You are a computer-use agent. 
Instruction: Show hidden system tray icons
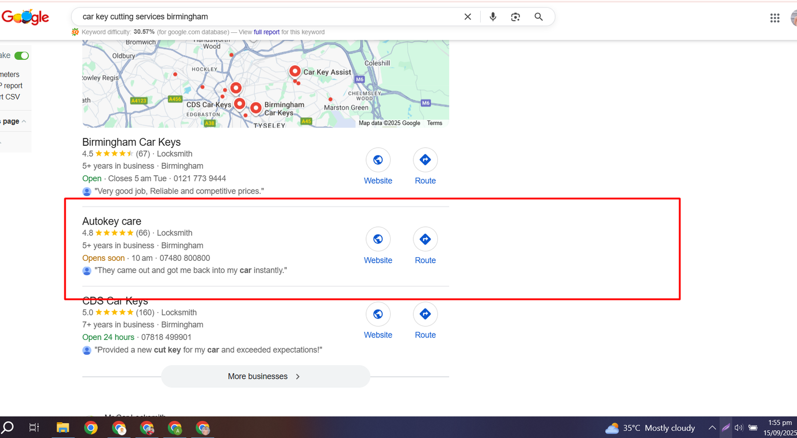tap(712, 428)
